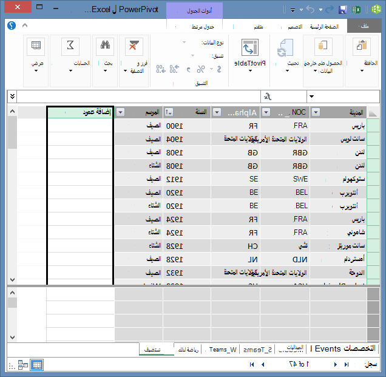Open Customize Quick Access Toolbar dropdown
This screenshot has height=377, width=386.
[x=293, y=10]
